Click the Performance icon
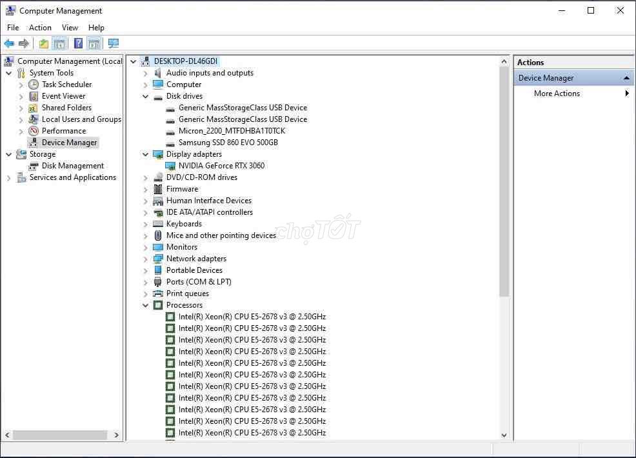This screenshot has height=458, width=636. [34, 131]
